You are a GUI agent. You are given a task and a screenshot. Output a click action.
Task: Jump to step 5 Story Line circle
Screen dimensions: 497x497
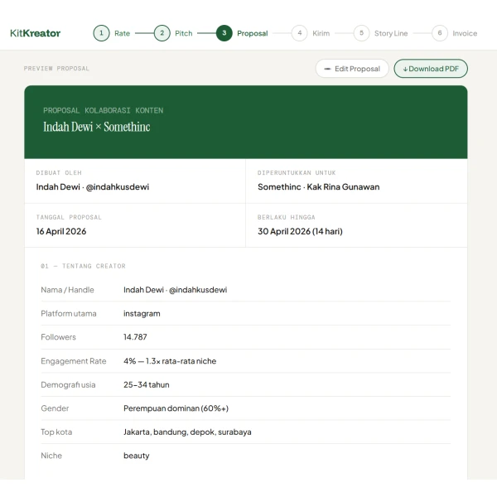coord(361,33)
